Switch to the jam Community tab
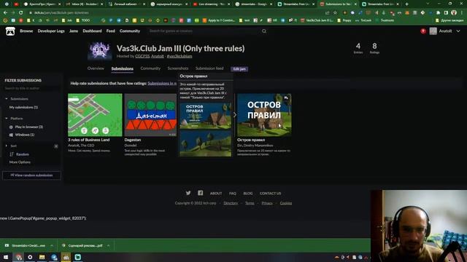 pos(150,68)
